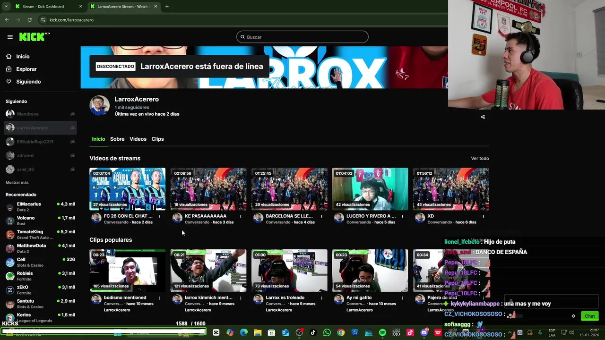
Task: Play the 01:04:03 LUCERO Y RIVERO thumbnail
Action: [370, 189]
